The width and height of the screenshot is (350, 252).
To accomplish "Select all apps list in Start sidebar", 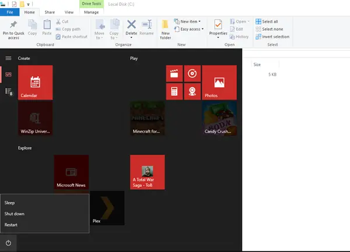I will 9,91.
